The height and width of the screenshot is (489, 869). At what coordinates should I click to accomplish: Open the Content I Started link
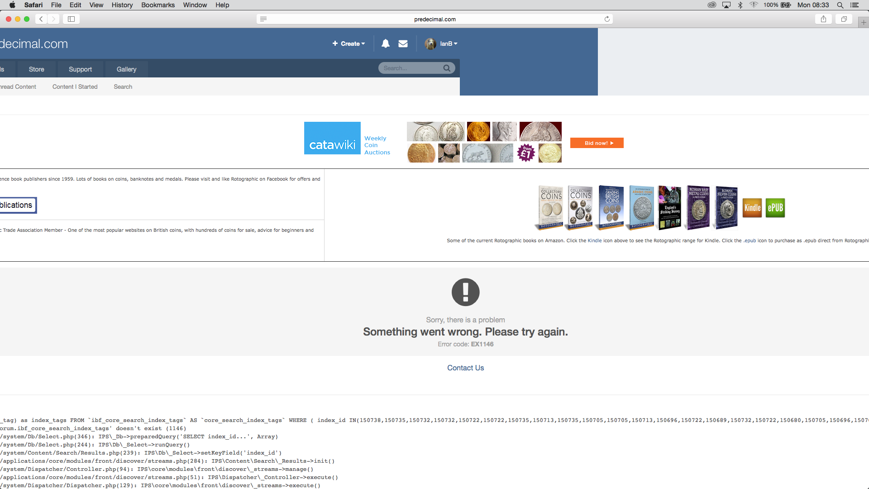[75, 86]
